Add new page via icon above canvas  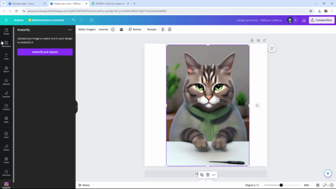[x=265, y=40]
